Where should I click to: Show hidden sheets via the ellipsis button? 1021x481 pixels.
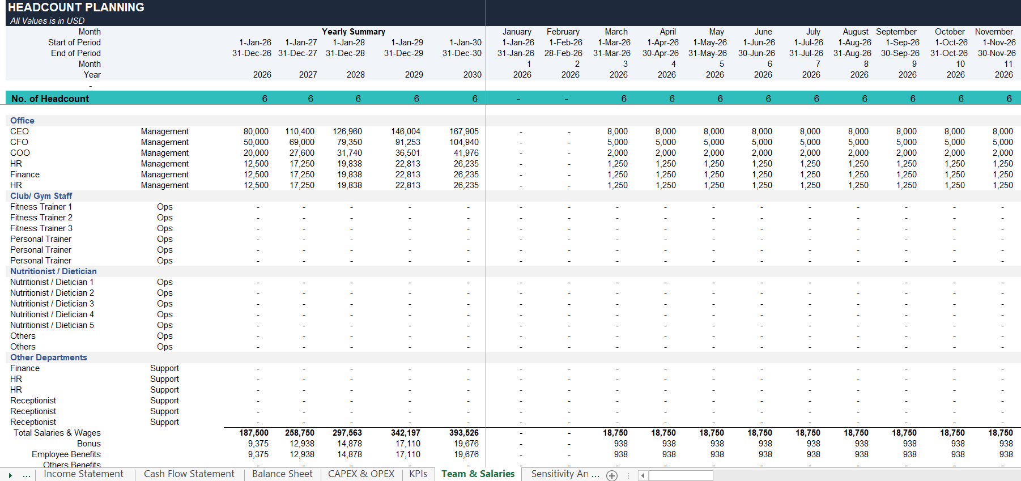coord(27,475)
